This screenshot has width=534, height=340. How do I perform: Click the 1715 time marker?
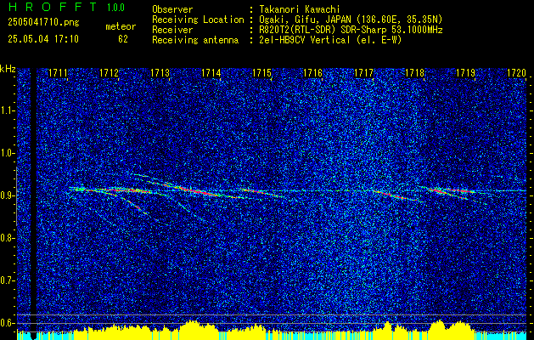click(261, 73)
